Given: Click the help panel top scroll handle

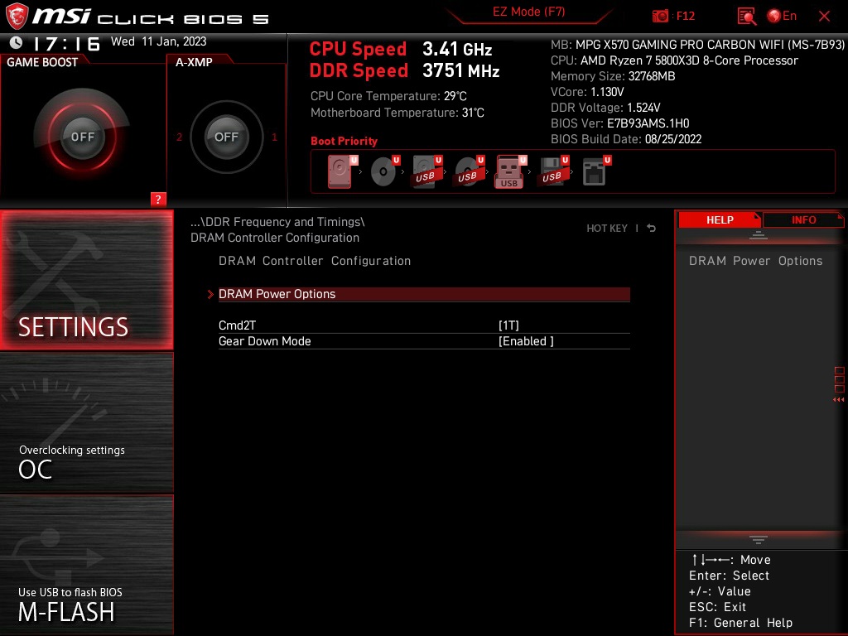Looking at the screenshot, I should (759, 235).
